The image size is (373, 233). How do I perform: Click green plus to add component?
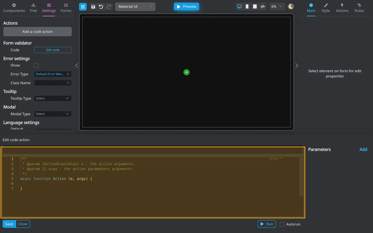[187, 72]
